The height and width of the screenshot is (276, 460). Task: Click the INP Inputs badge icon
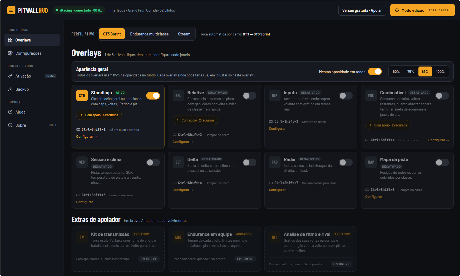(x=275, y=95)
